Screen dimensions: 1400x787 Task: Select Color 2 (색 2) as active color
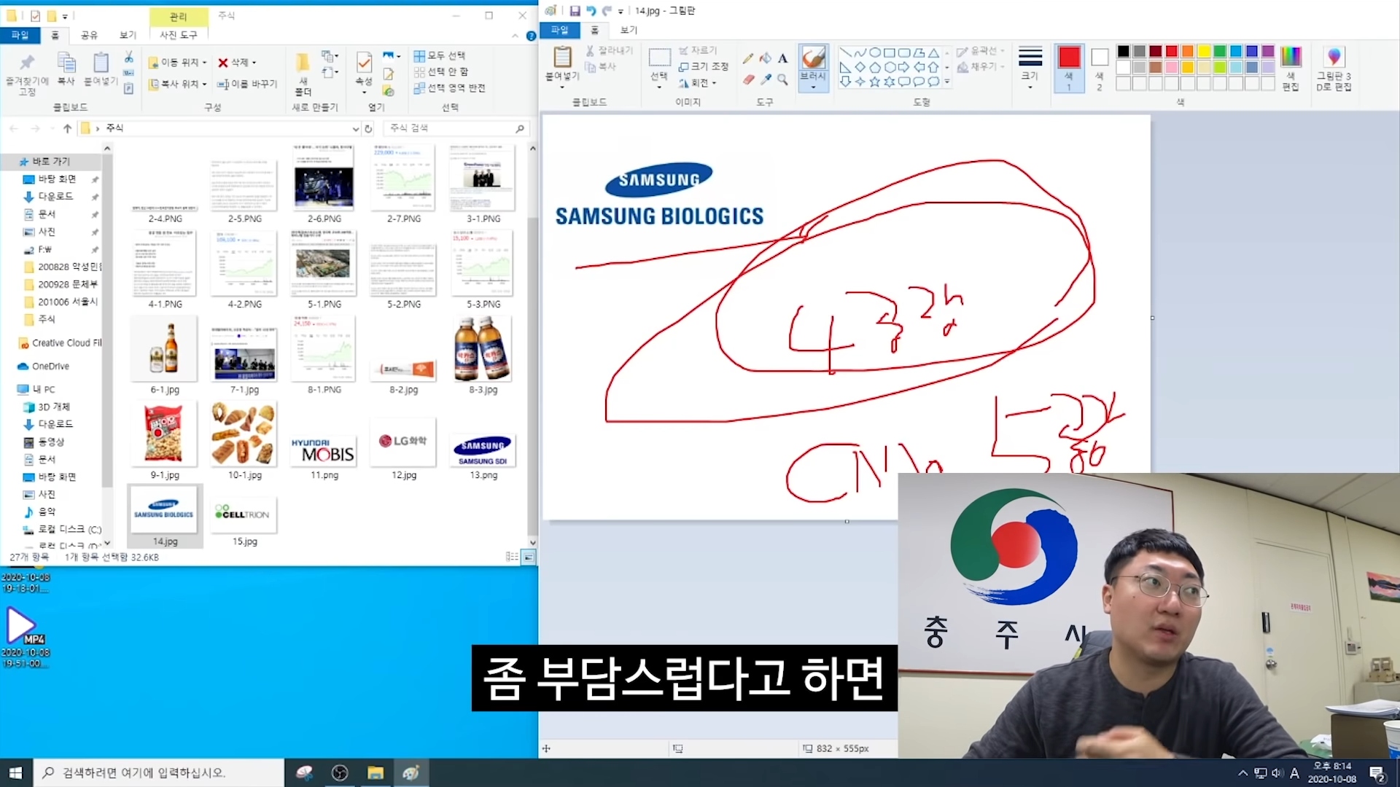[1100, 68]
